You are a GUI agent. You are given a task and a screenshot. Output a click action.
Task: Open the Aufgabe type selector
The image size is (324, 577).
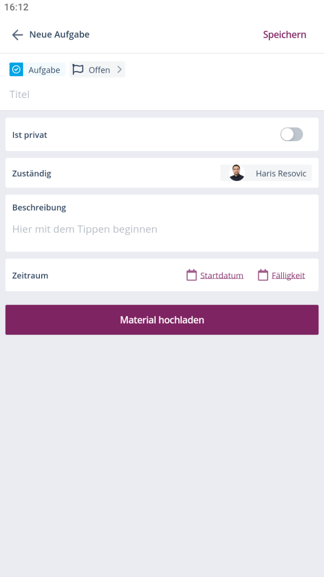44,70
